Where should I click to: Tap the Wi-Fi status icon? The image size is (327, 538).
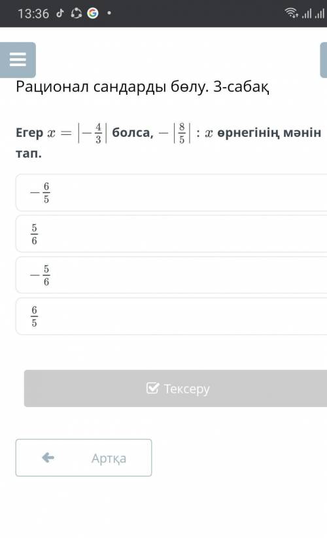(291, 13)
